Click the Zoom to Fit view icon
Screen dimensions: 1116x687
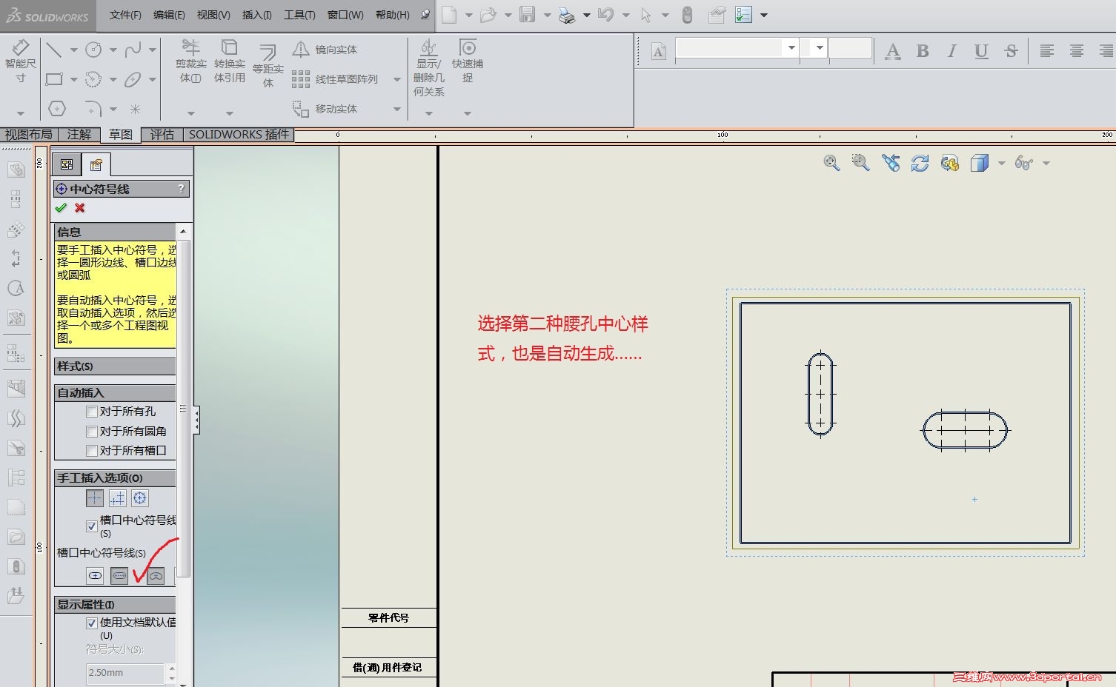tap(831, 163)
